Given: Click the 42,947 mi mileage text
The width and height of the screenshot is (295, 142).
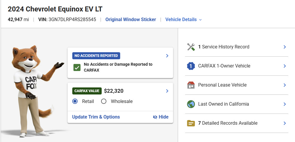Looking at the screenshot, I should coord(18,20).
